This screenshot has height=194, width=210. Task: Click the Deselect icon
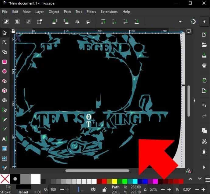coord(28,22)
